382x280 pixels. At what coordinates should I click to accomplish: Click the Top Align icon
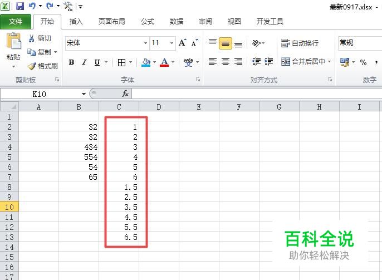(213, 43)
